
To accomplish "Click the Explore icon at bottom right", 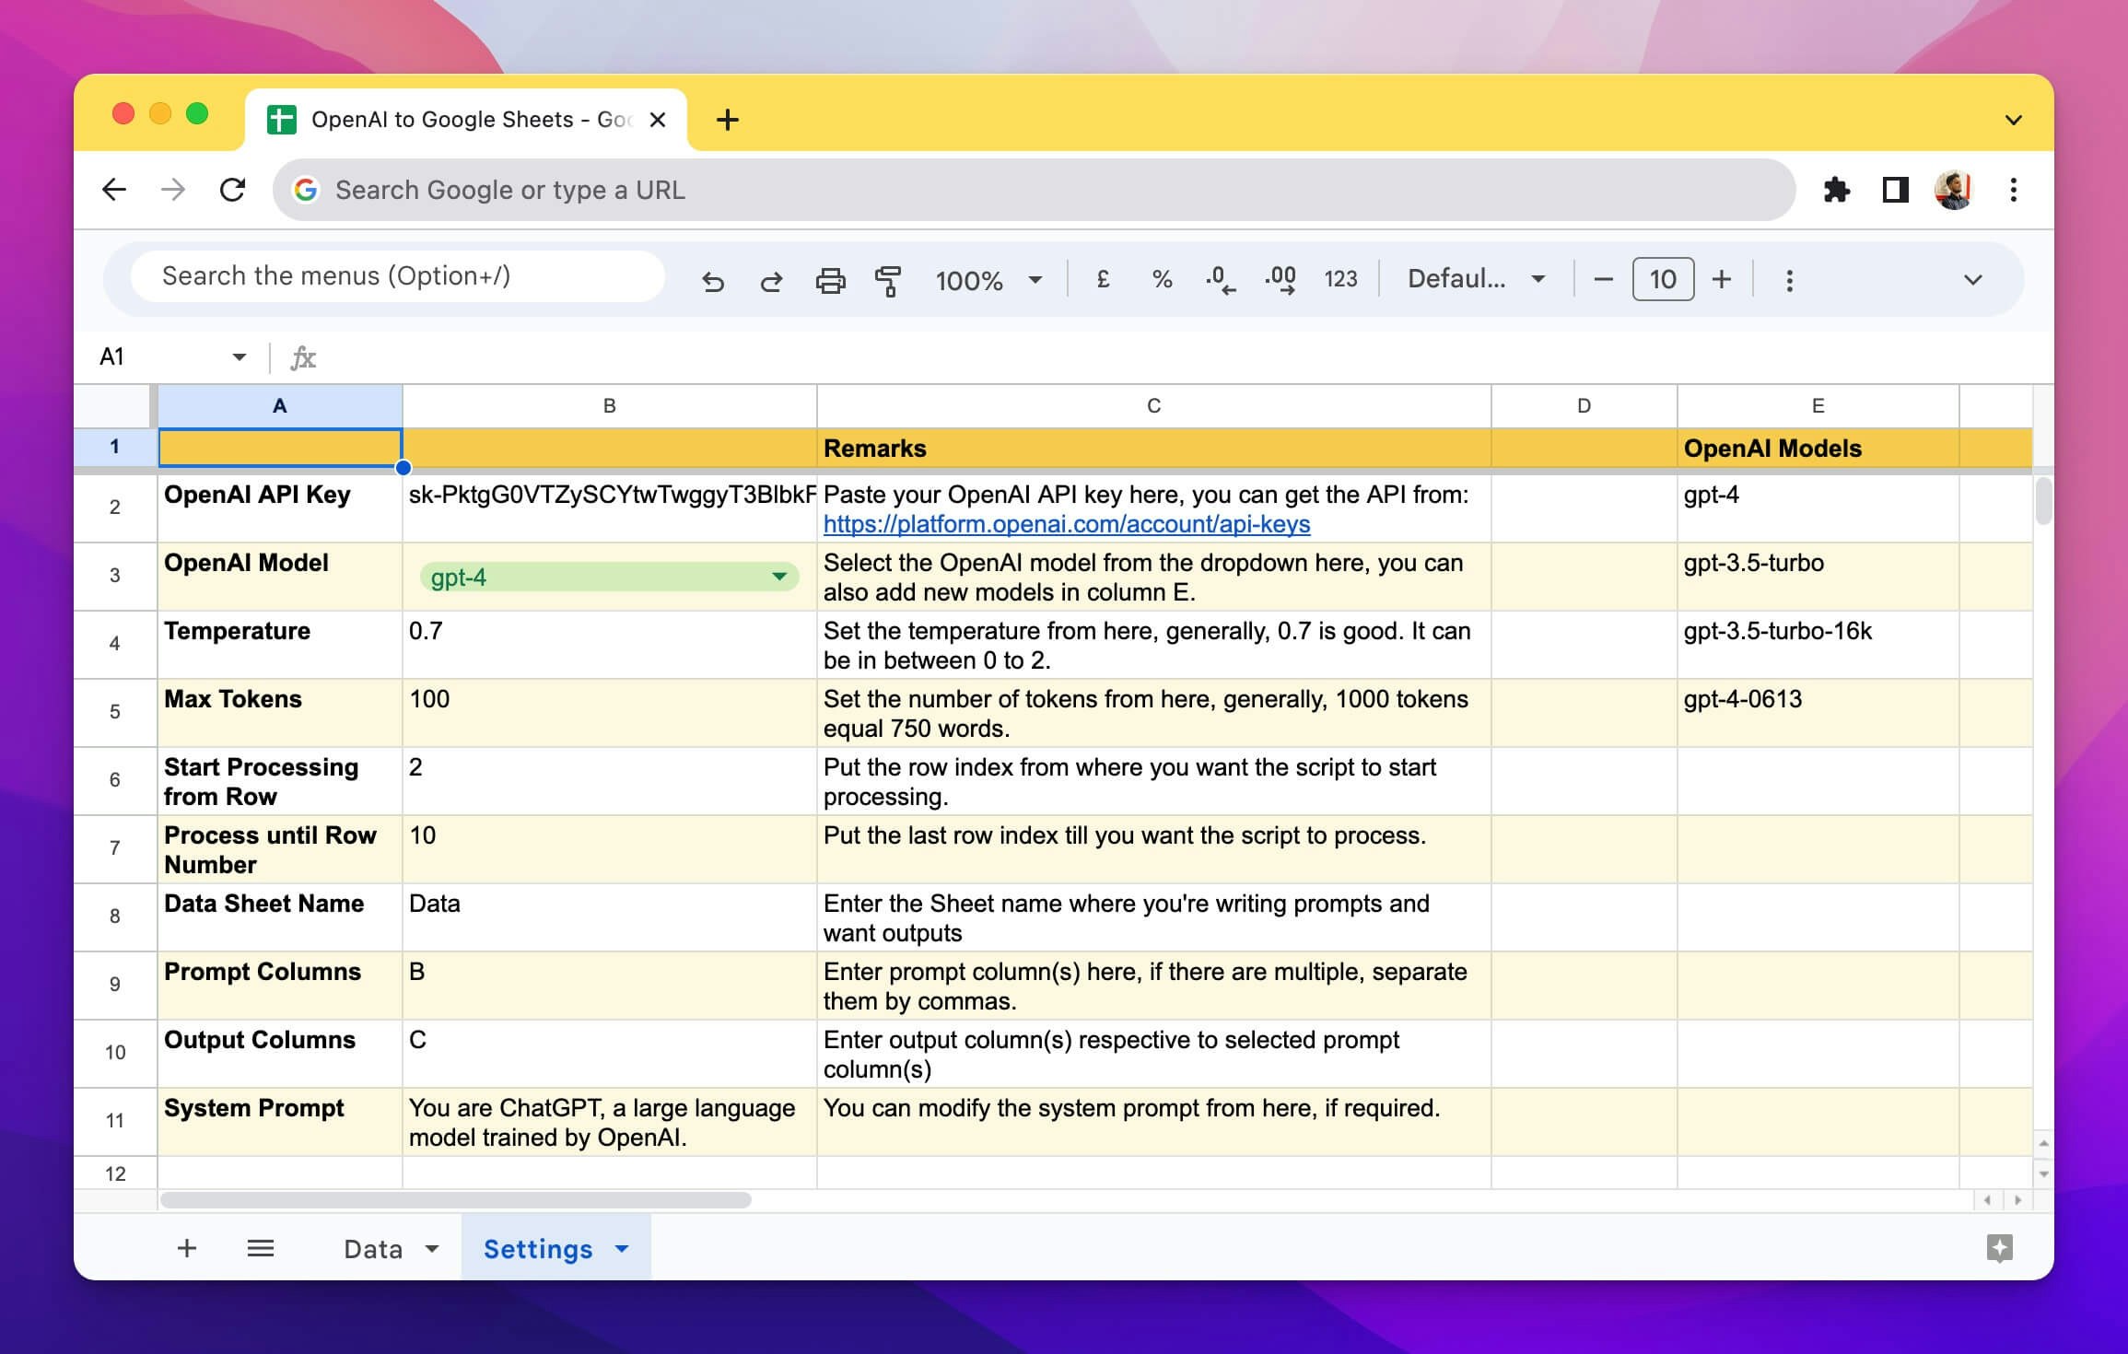I will click(1999, 1248).
